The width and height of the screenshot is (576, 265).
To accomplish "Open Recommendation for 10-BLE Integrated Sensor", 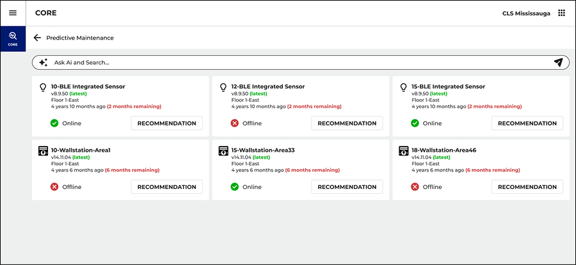I will point(167,124).
